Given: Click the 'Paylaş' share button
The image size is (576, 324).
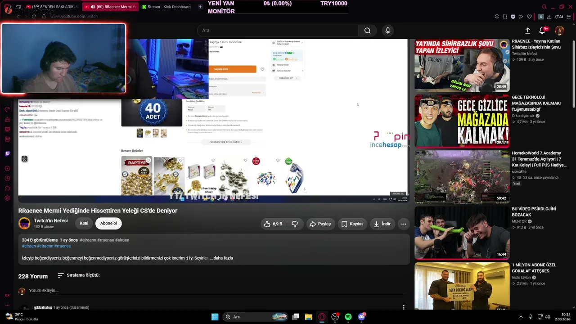Looking at the screenshot, I should [x=320, y=224].
